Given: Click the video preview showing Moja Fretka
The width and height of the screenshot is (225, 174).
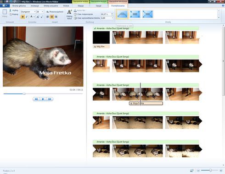Looking at the screenshot, I should tap(43, 56).
